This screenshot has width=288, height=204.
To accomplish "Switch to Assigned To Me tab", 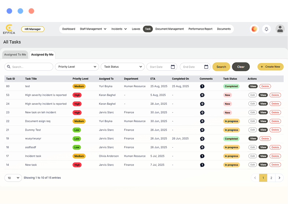I will [x=15, y=55].
